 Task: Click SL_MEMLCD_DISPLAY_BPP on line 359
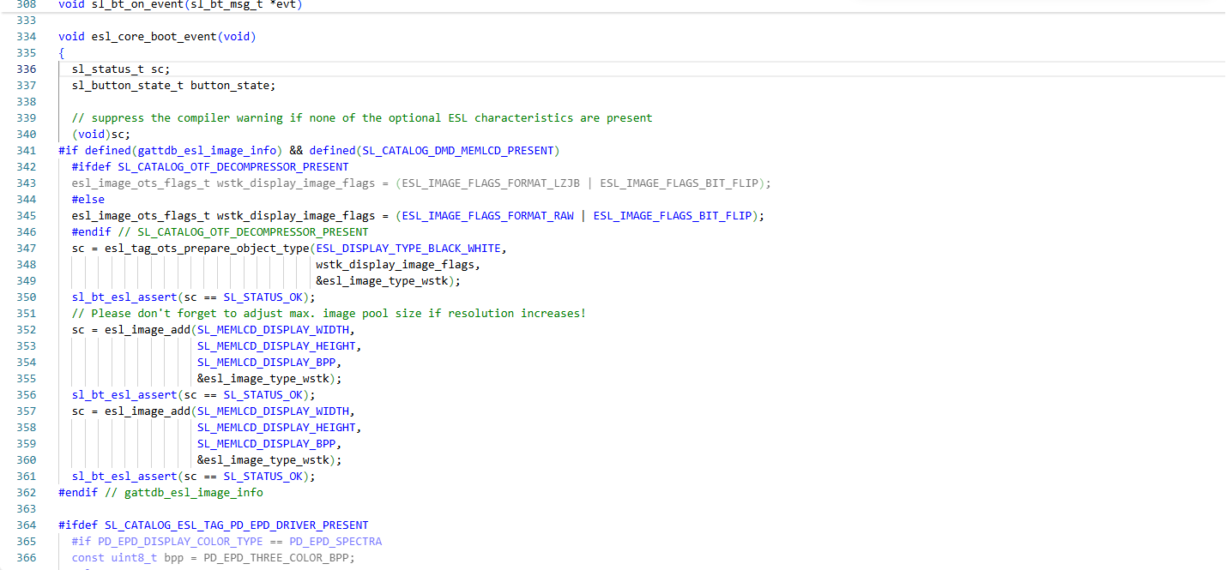click(x=266, y=444)
